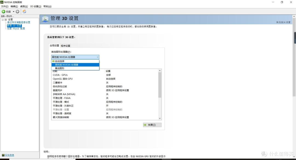Click the 全部 value for CUDA - GPUs

tap(108, 75)
